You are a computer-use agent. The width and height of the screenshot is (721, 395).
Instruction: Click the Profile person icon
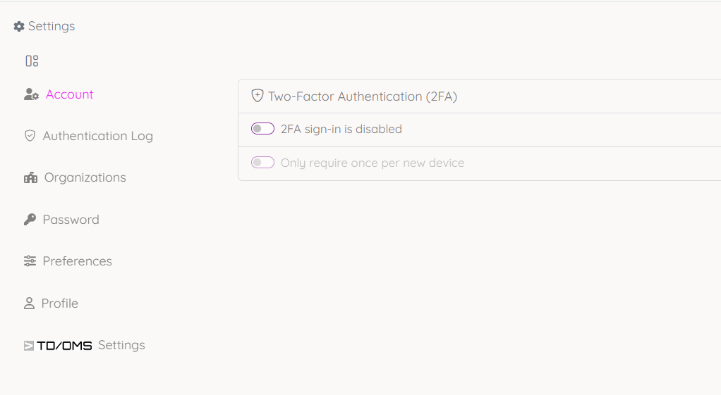coord(29,303)
